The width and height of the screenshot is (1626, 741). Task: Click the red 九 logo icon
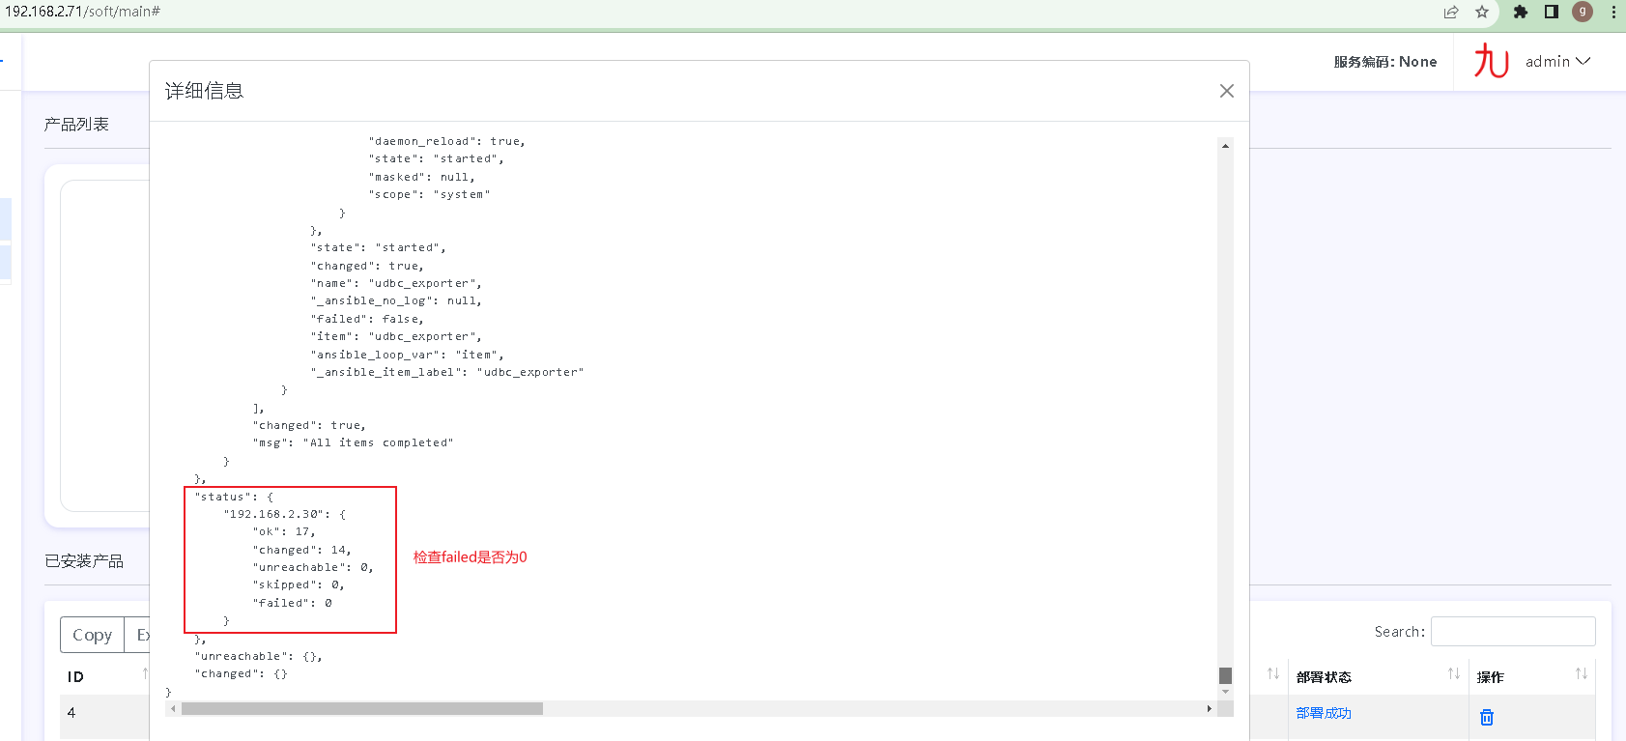point(1491,61)
